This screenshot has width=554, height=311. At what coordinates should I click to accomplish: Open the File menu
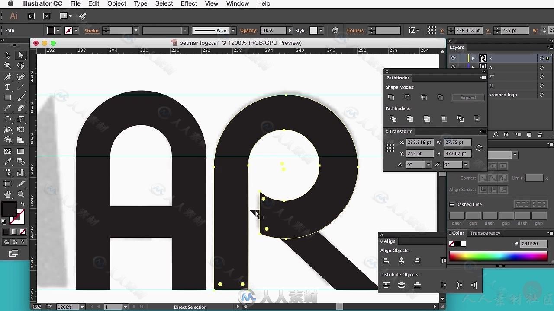coord(75,3)
